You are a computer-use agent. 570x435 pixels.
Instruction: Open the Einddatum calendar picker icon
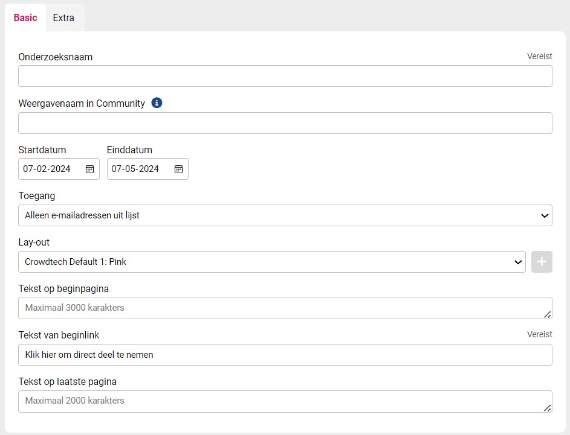[x=178, y=169]
